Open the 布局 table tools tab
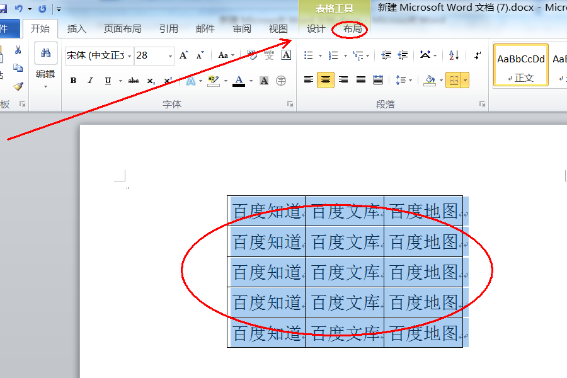Viewport: 567px width, 378px height. (353, 28)
